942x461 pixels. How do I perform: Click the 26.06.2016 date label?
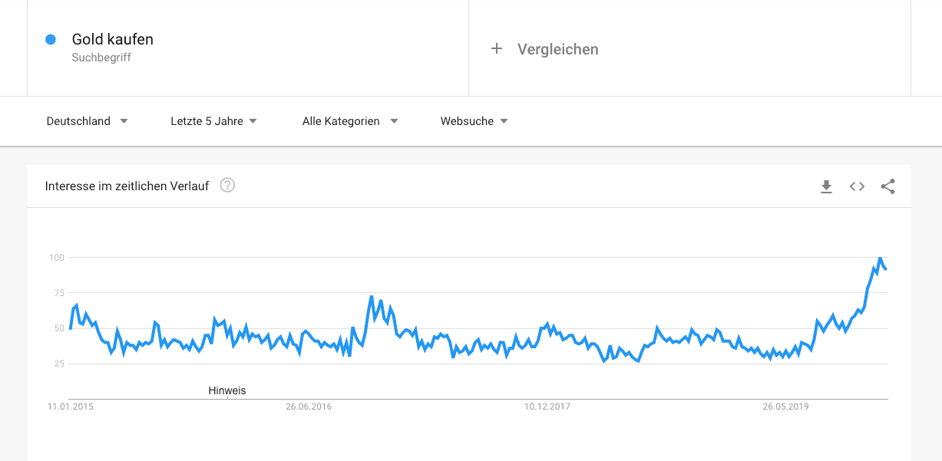(x=309, y=407)
